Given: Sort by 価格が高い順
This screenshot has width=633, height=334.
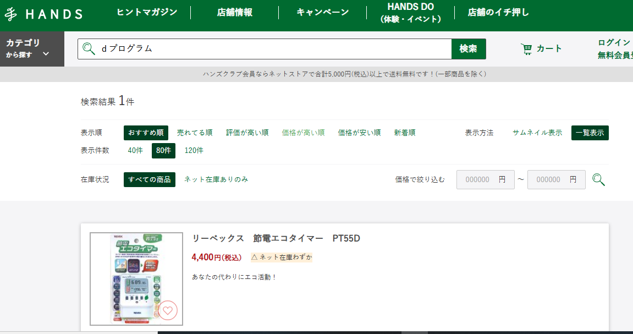Looking at the screenshot, I should (303, 133).
